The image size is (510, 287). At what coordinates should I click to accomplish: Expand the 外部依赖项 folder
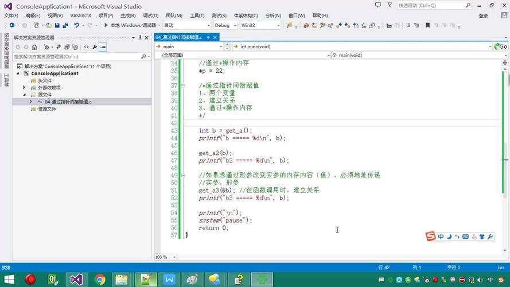click(x=24, y=87)
